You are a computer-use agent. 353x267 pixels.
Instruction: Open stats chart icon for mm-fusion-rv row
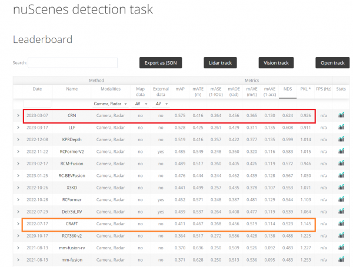(x=341, y=248)
